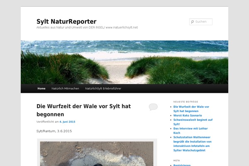Open Natürlich Mitmachen menu item
This screenshot has width=249, height=166.
click(x=65, y=88)
